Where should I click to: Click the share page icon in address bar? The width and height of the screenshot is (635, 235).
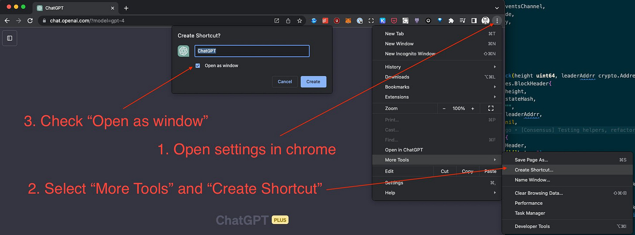click(x=288, y=20)
